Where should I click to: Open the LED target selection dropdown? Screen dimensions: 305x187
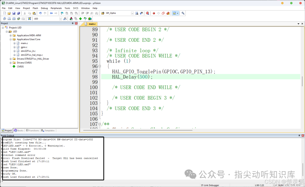pyautogui.click(x=61, y=19)
